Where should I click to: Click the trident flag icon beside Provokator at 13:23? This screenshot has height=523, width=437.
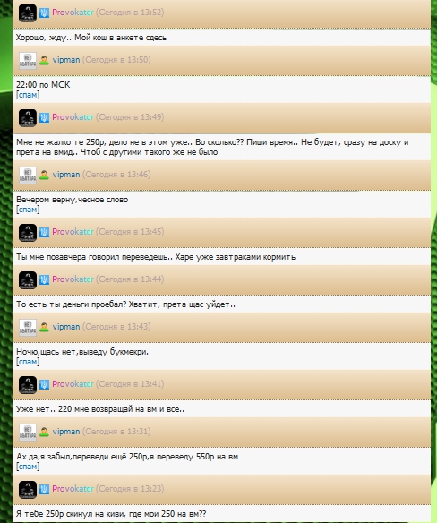point(45,489)
